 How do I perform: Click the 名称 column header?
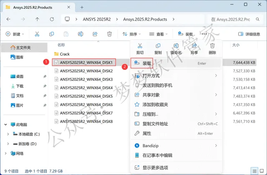[x=61, y=45]
